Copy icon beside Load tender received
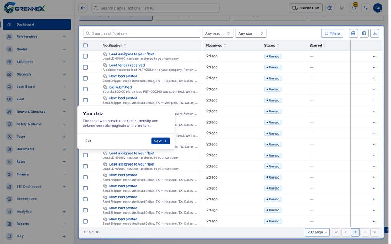The height and width of the screenshot is (244, 391). click(105, 65)
